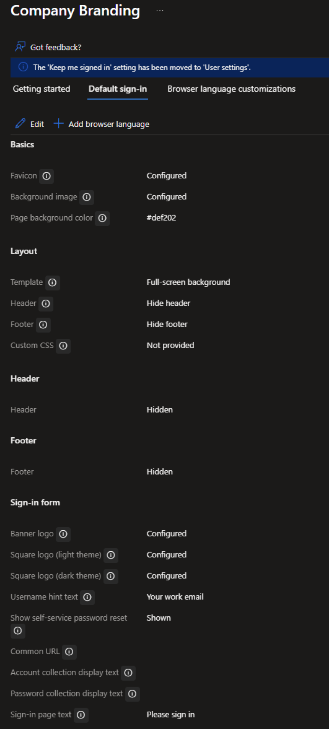The height and width of the screenshot is (729, 329).
Task: Open the ellipsis menu beside Company Branding
Action: pyautogui.click(x=159, y=11)
